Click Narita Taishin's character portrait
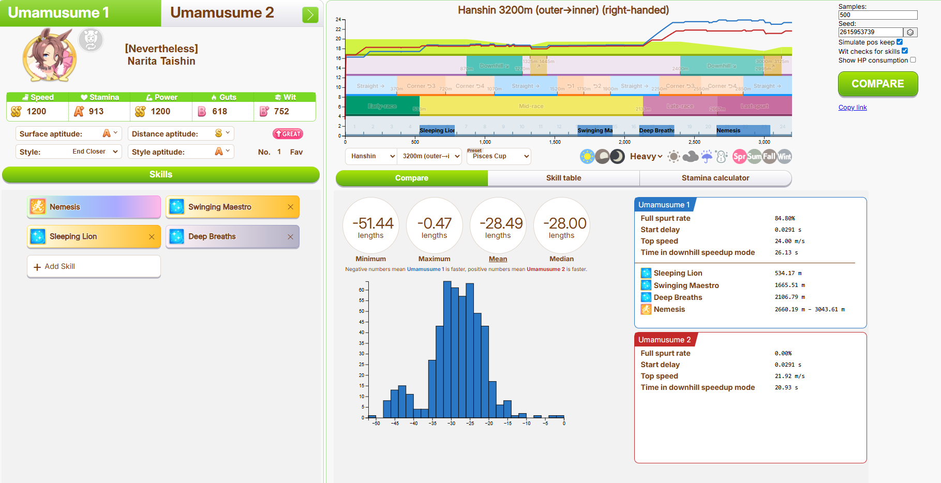The height and width of the screenshot is (483, 941). [50, 55]
